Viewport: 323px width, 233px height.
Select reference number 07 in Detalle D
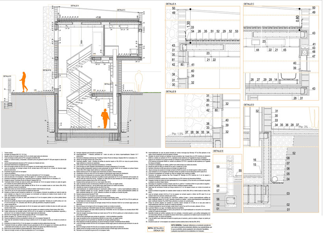(288, 163)
